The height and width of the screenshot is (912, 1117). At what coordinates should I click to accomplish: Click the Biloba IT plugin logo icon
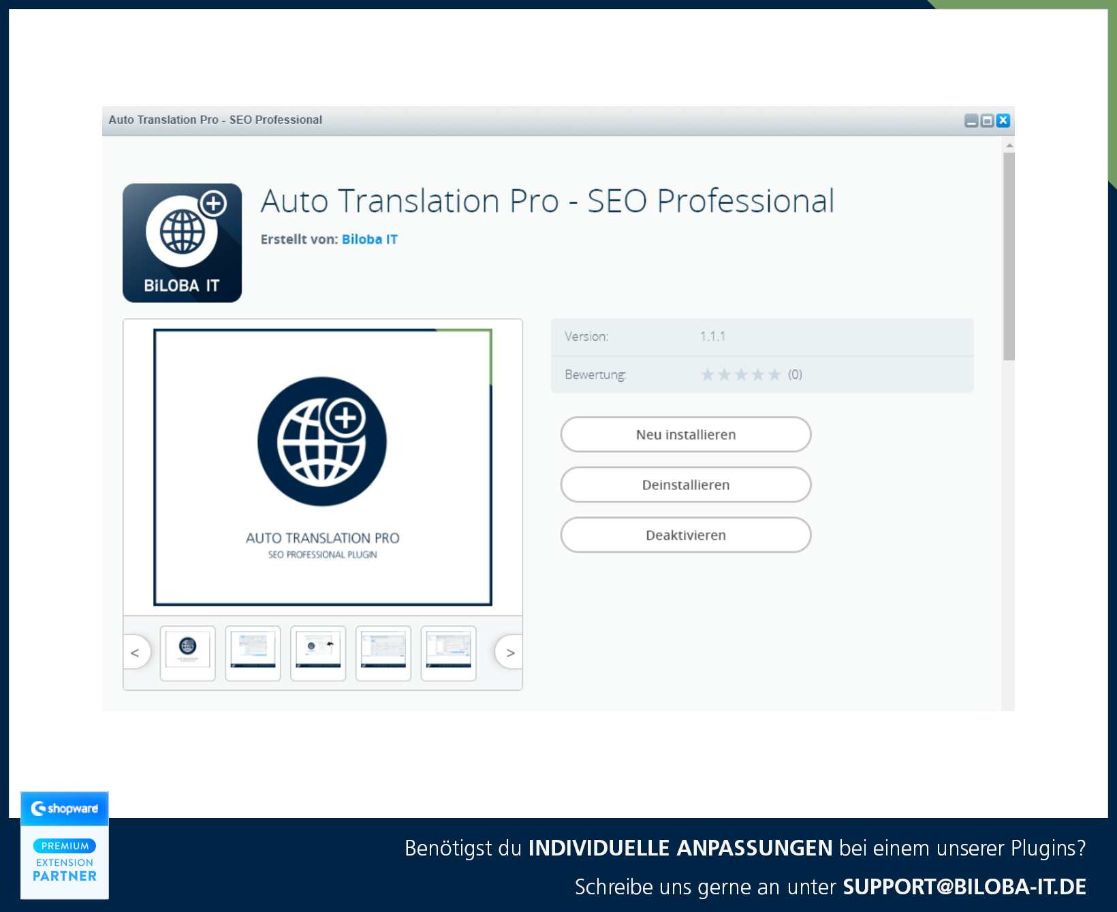[182, 243]
